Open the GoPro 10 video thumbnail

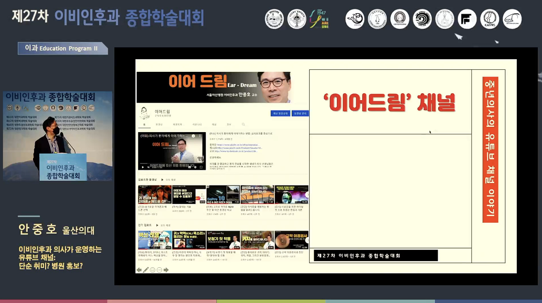[x=223, y=194]
